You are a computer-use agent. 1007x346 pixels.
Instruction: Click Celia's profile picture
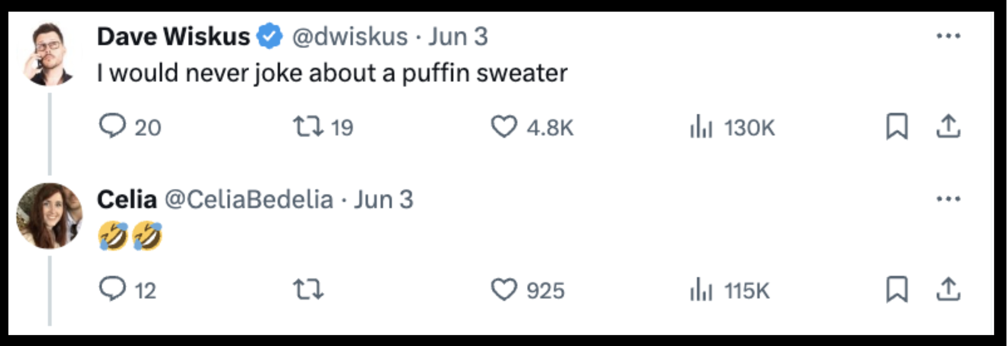49,217
